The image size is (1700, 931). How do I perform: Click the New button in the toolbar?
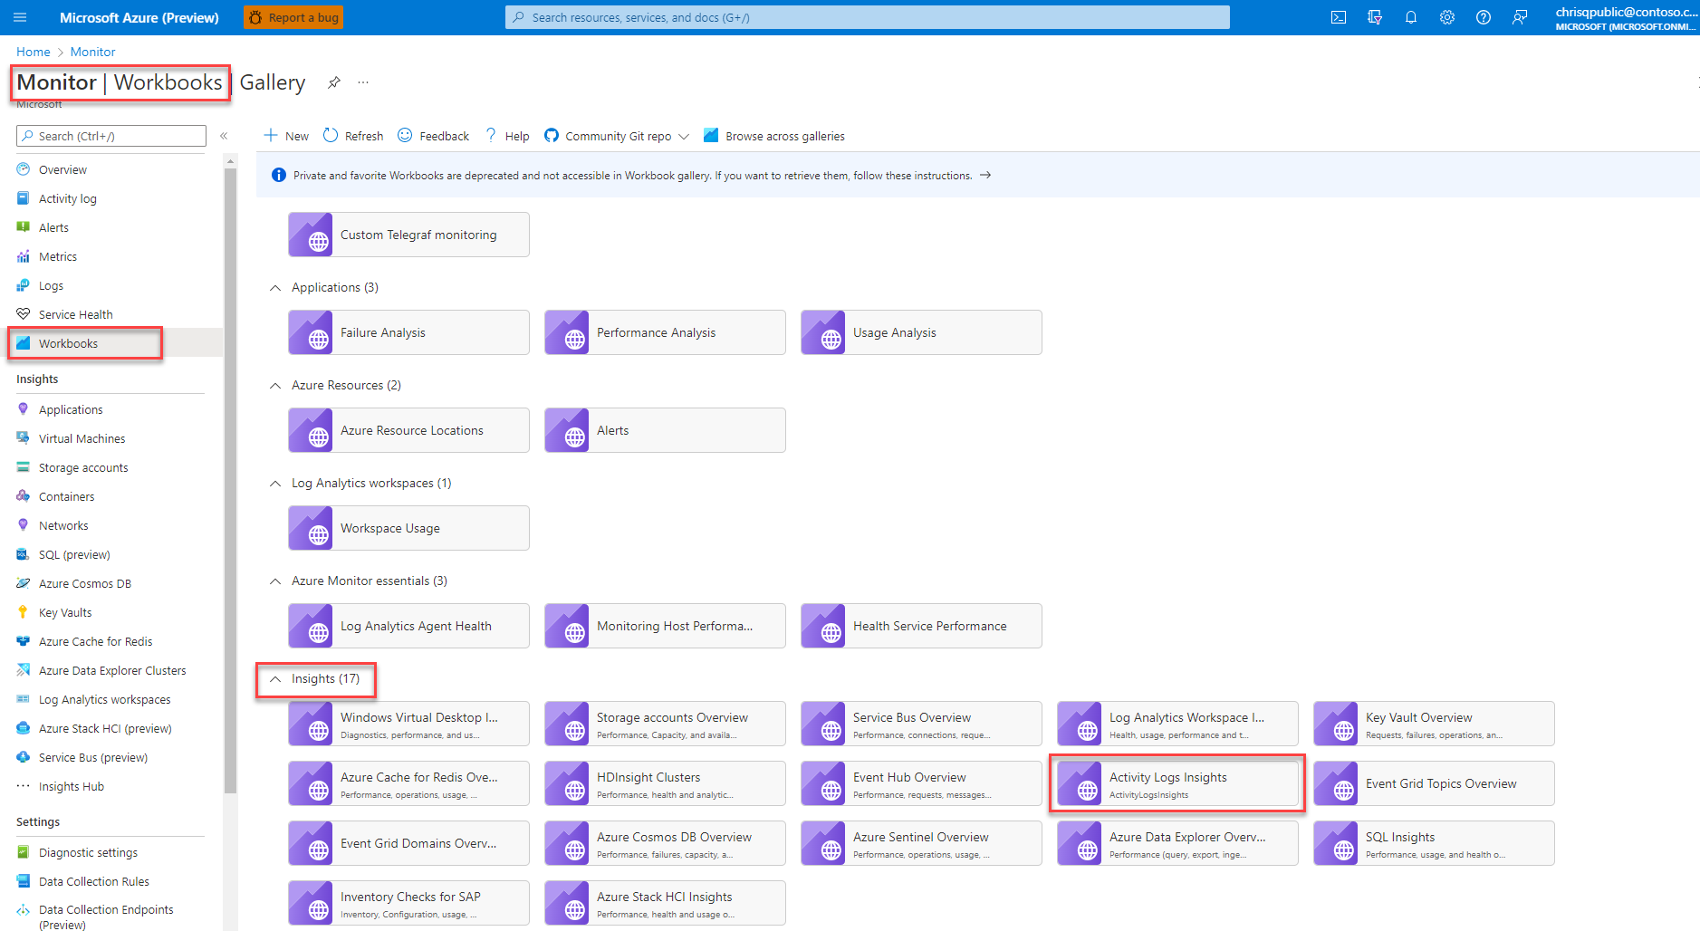(x=286, y=136)
